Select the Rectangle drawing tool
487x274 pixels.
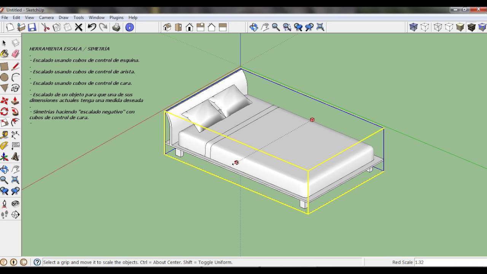tap(4, 67)
